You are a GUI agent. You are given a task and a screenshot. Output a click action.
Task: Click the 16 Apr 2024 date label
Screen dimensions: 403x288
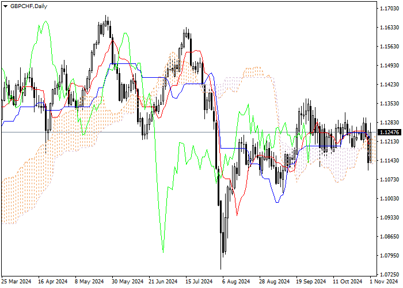coord(53,282)
